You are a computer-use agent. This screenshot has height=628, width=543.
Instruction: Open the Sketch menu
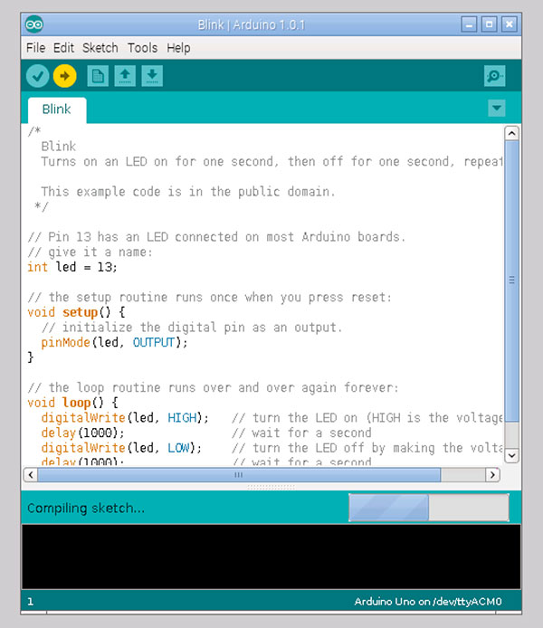coord(100,48)
